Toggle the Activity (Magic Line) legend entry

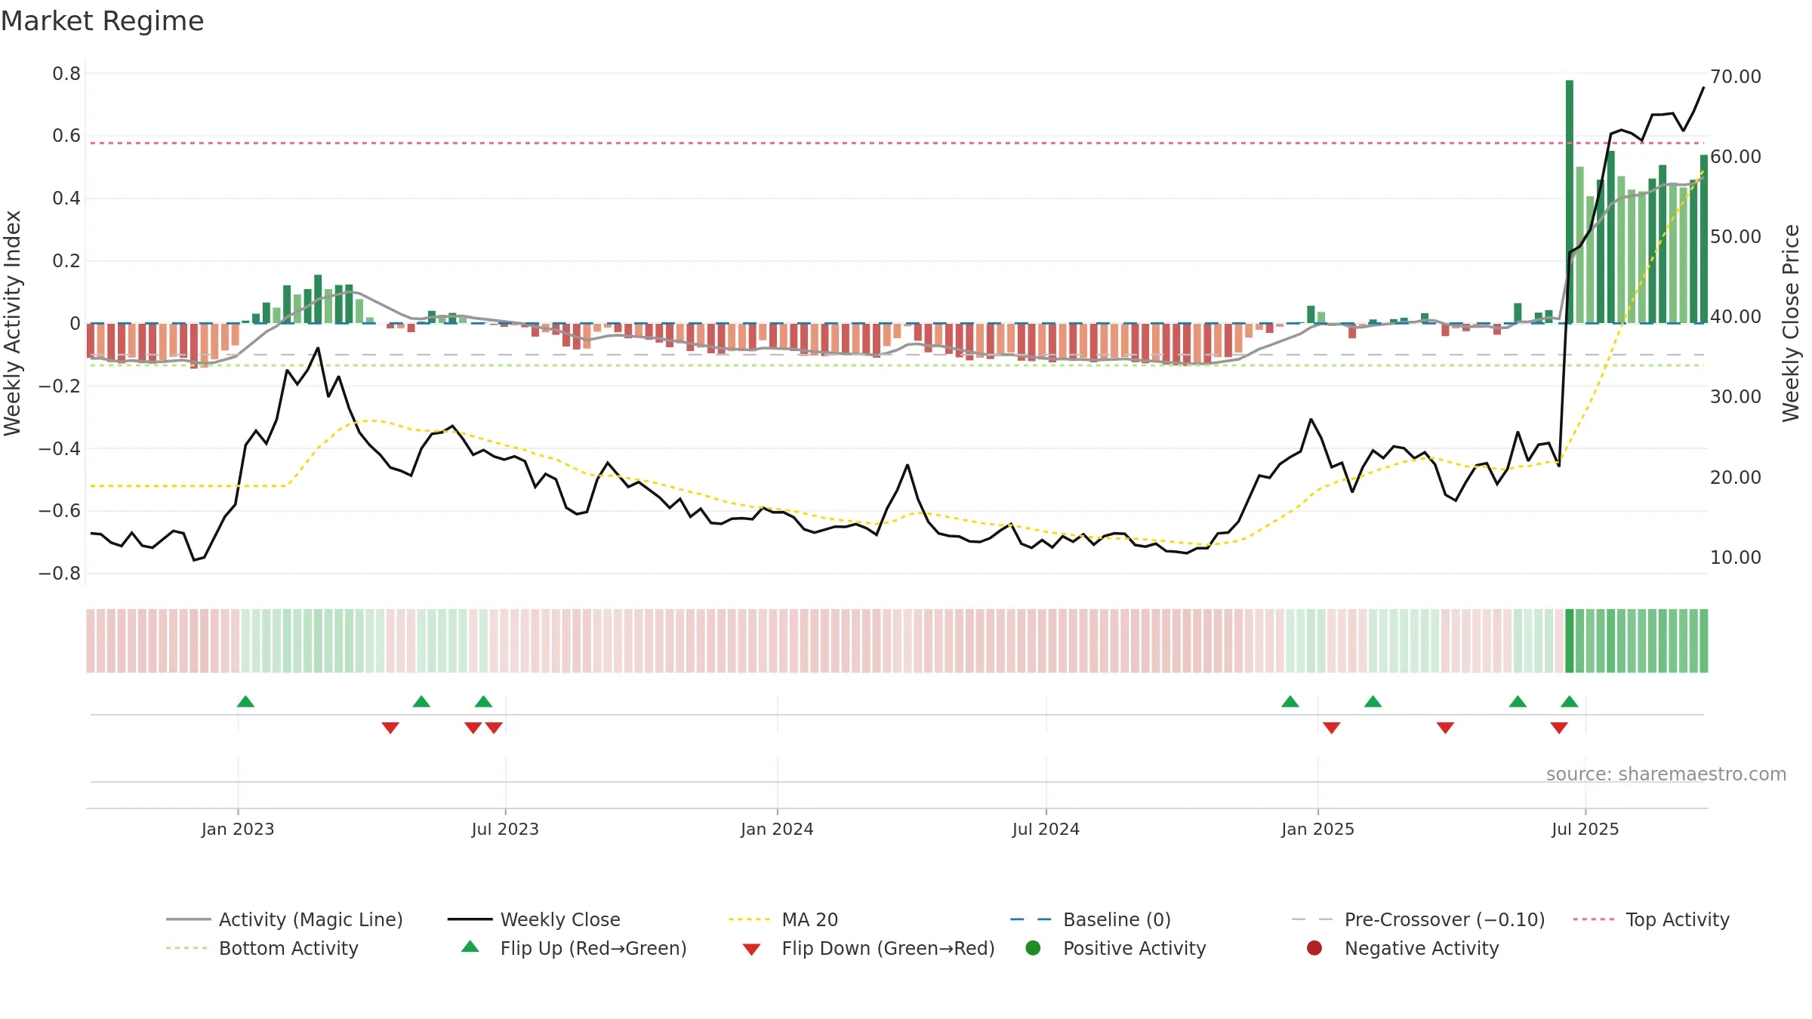click(x=285, y=919)
